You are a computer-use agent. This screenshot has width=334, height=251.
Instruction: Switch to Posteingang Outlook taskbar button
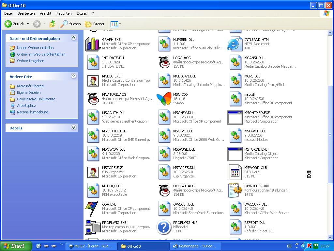[195, 246]
